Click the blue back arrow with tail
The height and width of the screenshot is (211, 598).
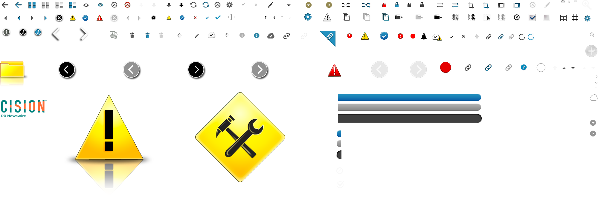[x=18, y=5]
